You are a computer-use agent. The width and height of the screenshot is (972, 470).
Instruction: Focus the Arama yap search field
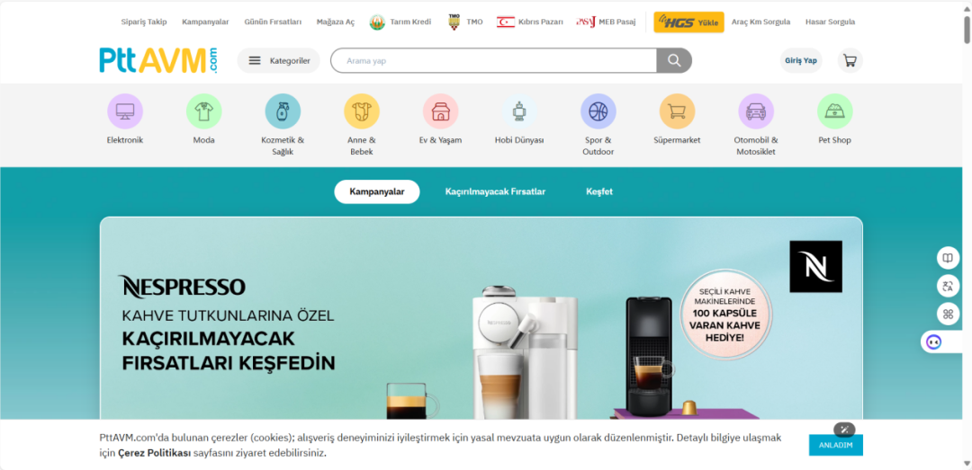point(493,61)
